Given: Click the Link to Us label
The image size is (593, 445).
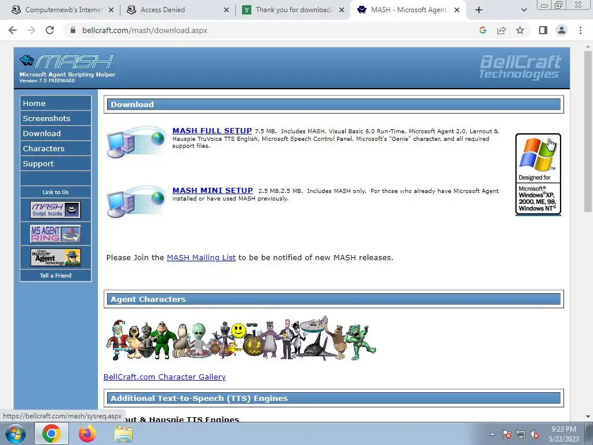Looking at the screenshot, I should click(56, 192).
